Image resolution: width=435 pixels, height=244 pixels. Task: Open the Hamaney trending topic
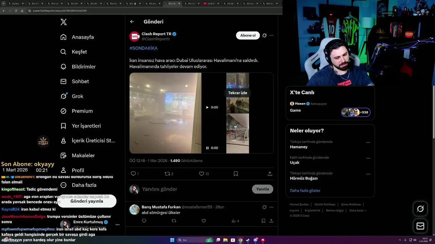(299, 147)
